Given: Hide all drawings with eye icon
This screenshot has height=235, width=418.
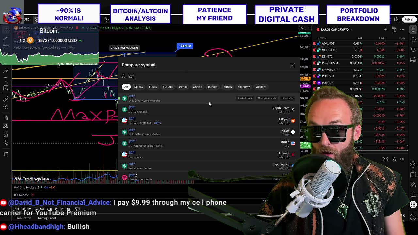Looking at the screenshot, I should click(x=6, y=143).
